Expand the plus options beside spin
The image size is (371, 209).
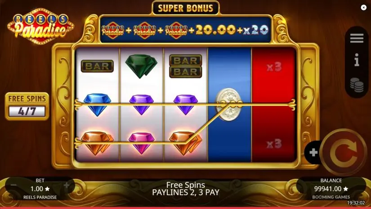coord(313,152)
